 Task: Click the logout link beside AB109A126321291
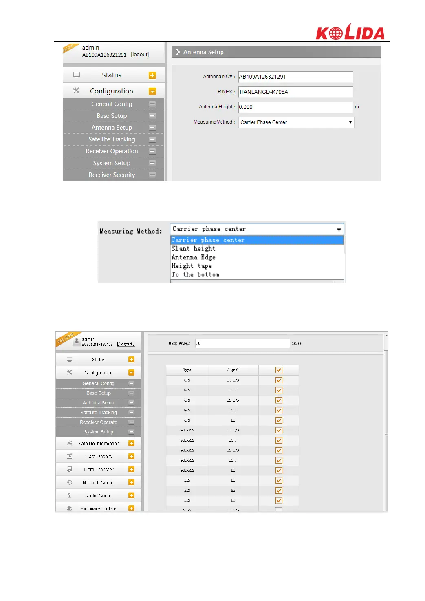pyautogui.click(x=140, y=55)
